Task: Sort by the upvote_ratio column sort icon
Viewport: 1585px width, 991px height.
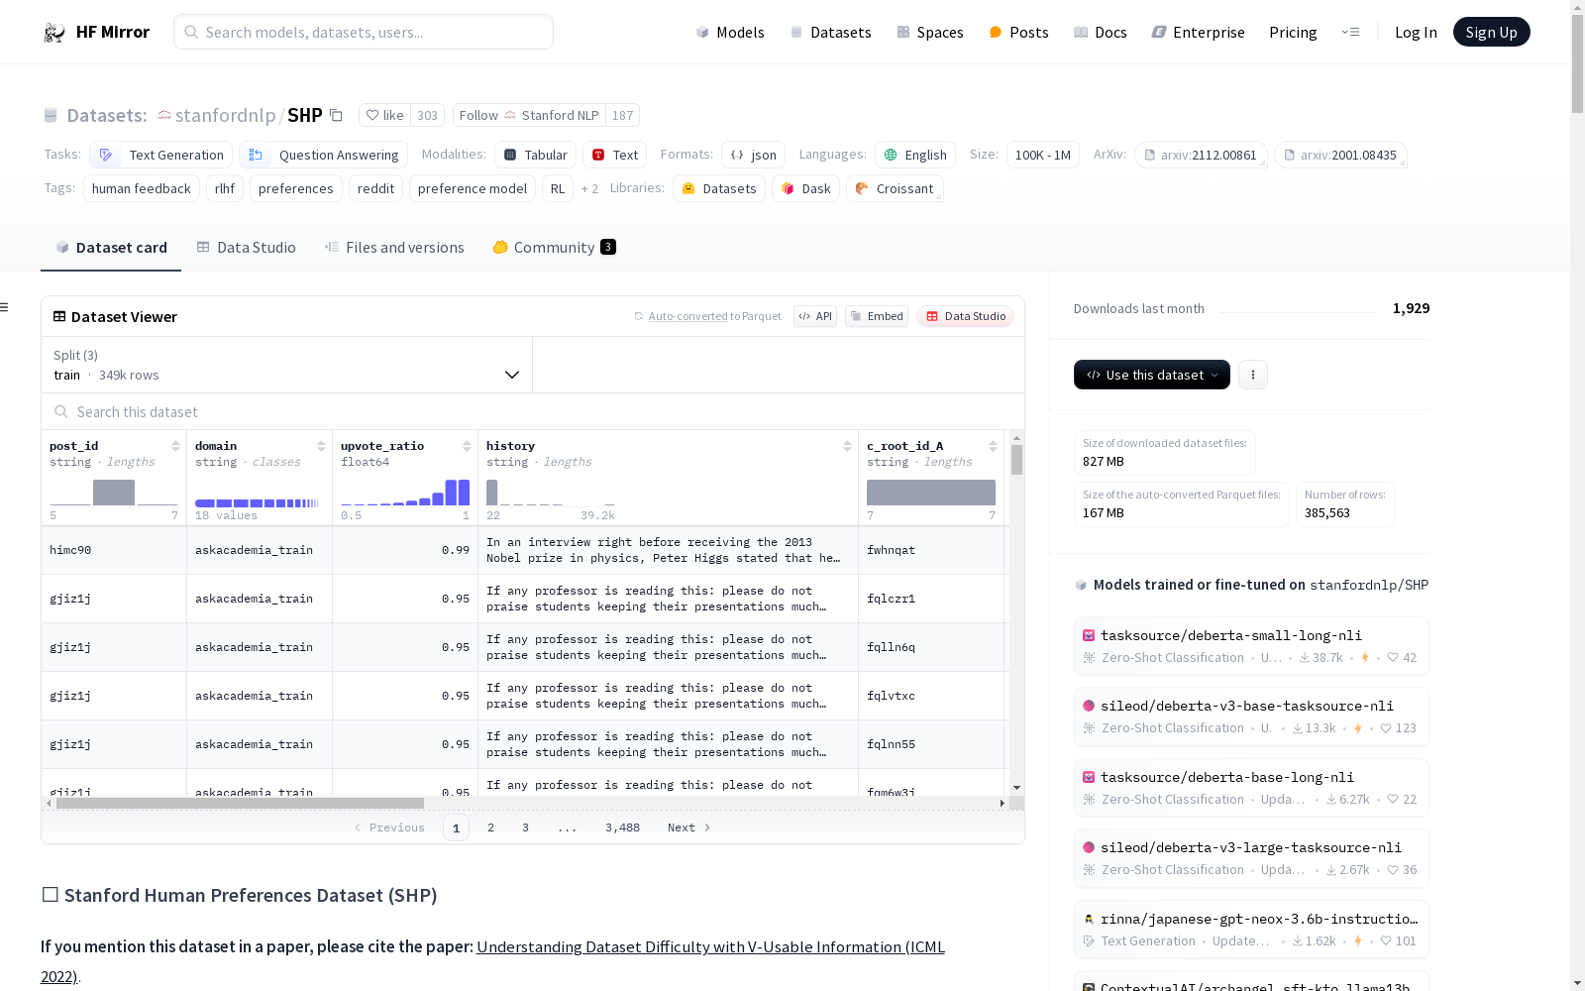Action: point(467,446)
